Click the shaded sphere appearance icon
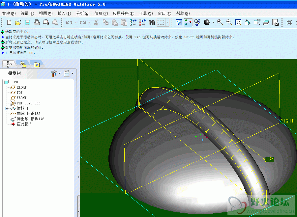Image resolution: width=297 pixels, height=217 pixels. pyautogui.click(x=207, y=22)
